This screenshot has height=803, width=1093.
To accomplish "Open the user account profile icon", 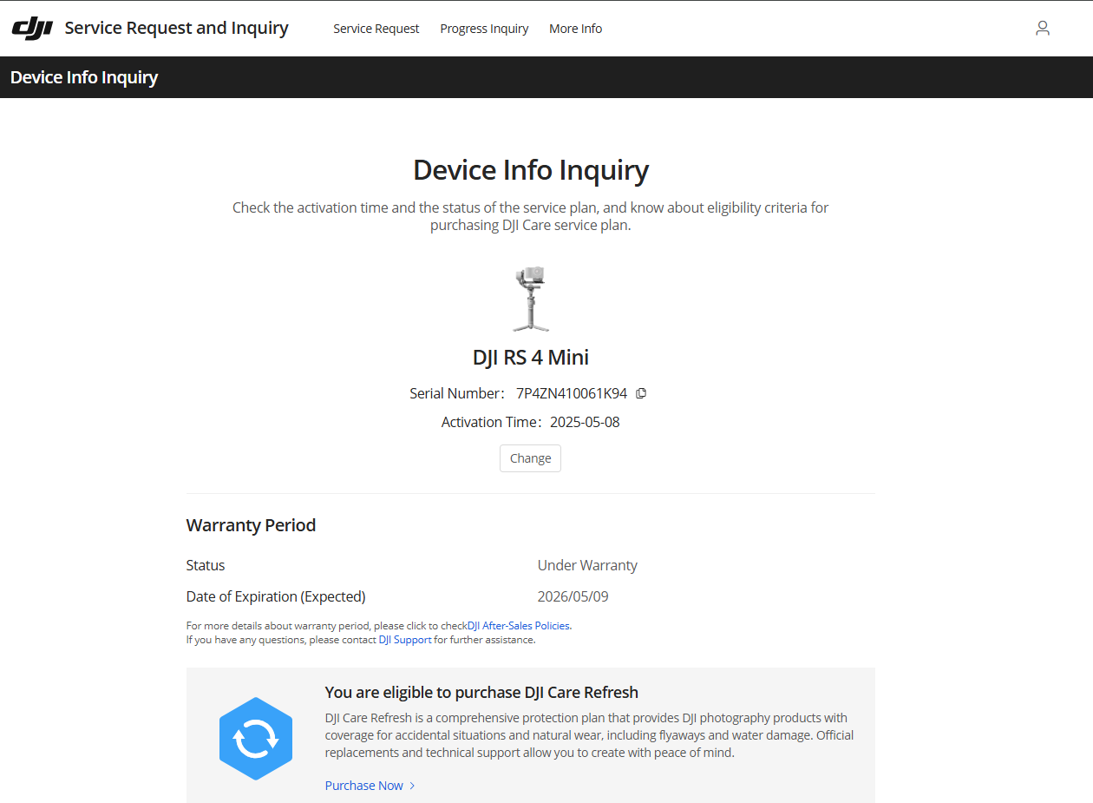I will coord(1043,28).
